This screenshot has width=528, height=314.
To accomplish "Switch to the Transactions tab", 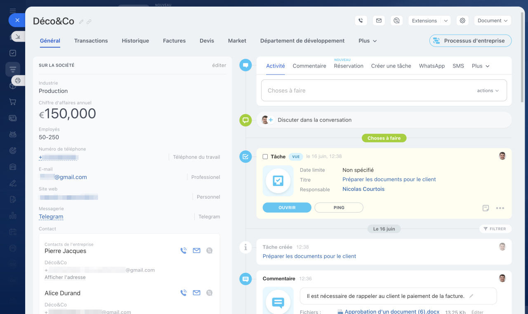I will pyautogui.click(x=91, y=41).
